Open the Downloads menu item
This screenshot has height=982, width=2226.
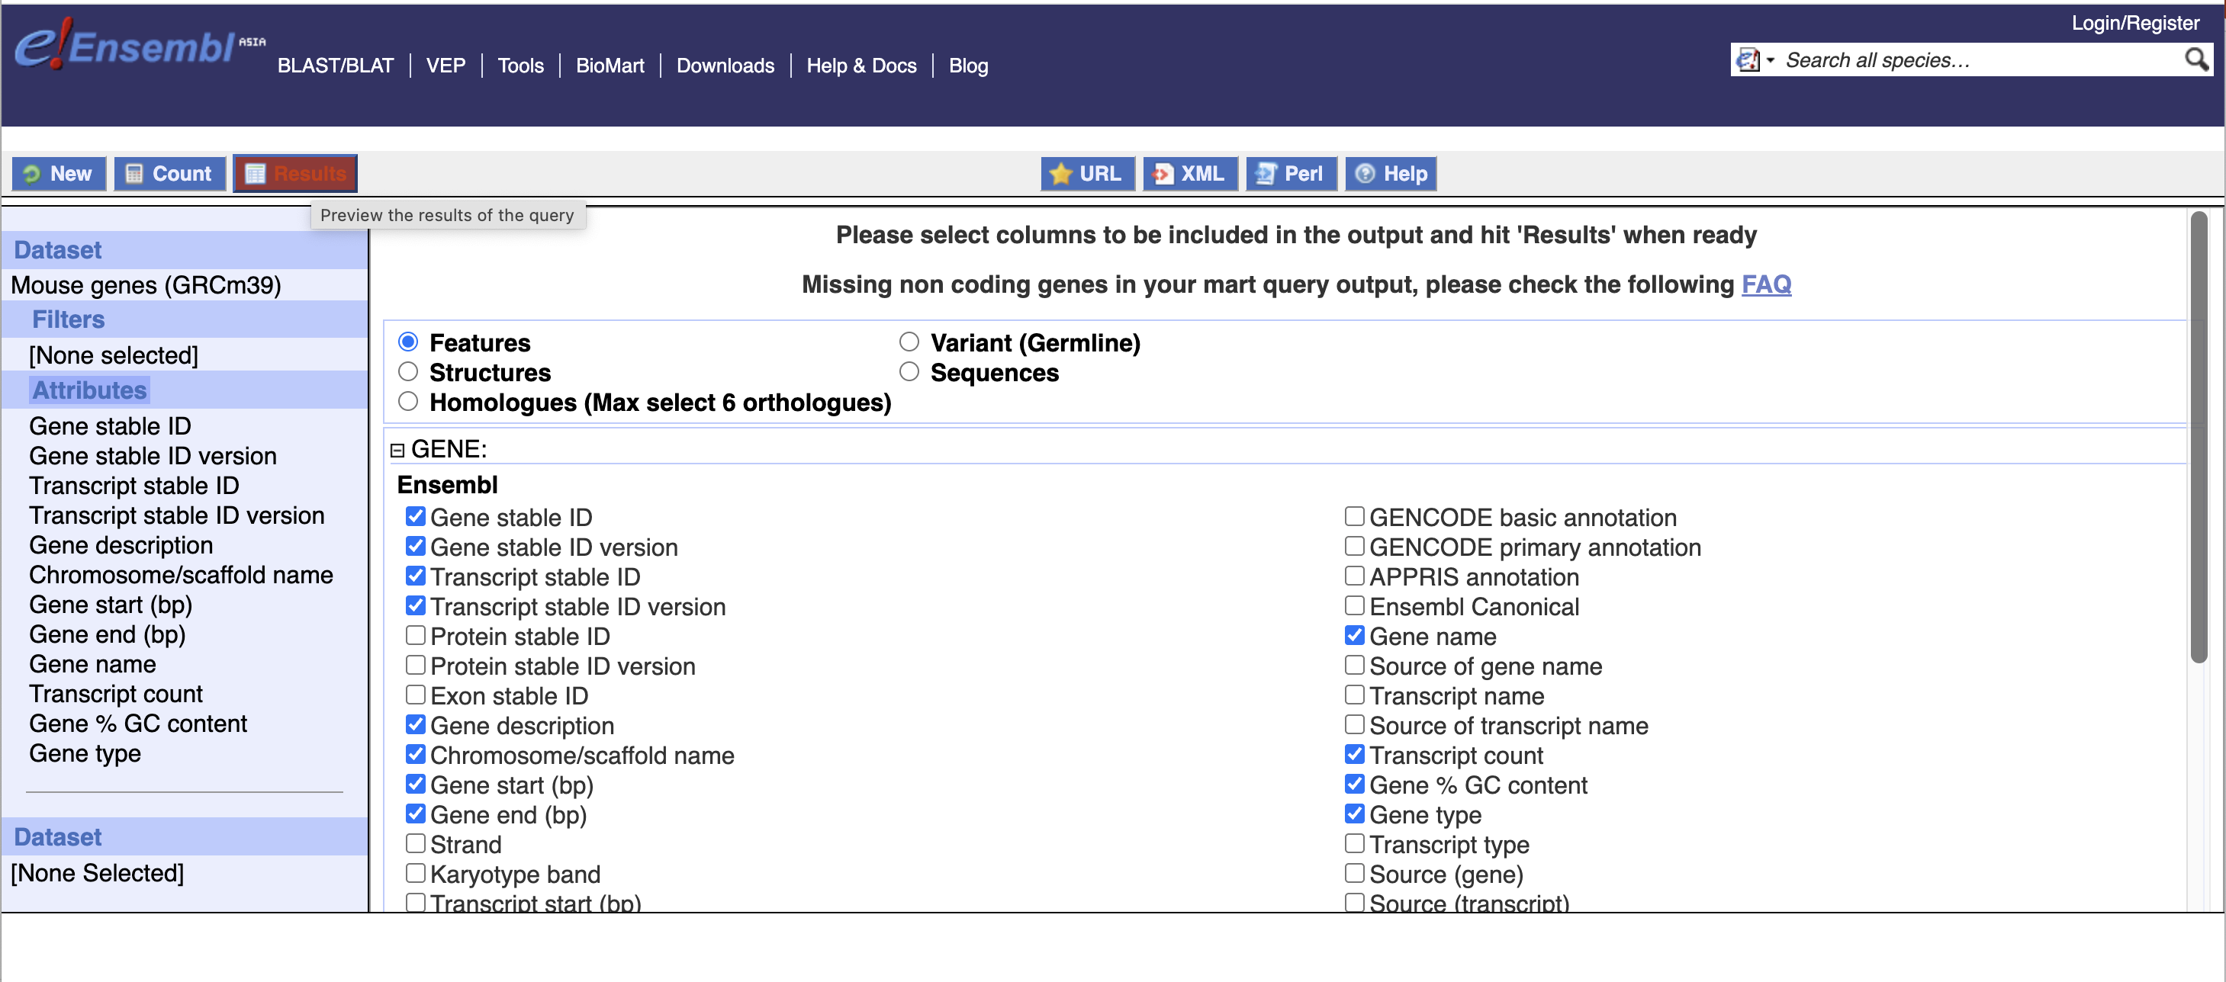click(x=725, y=66)
